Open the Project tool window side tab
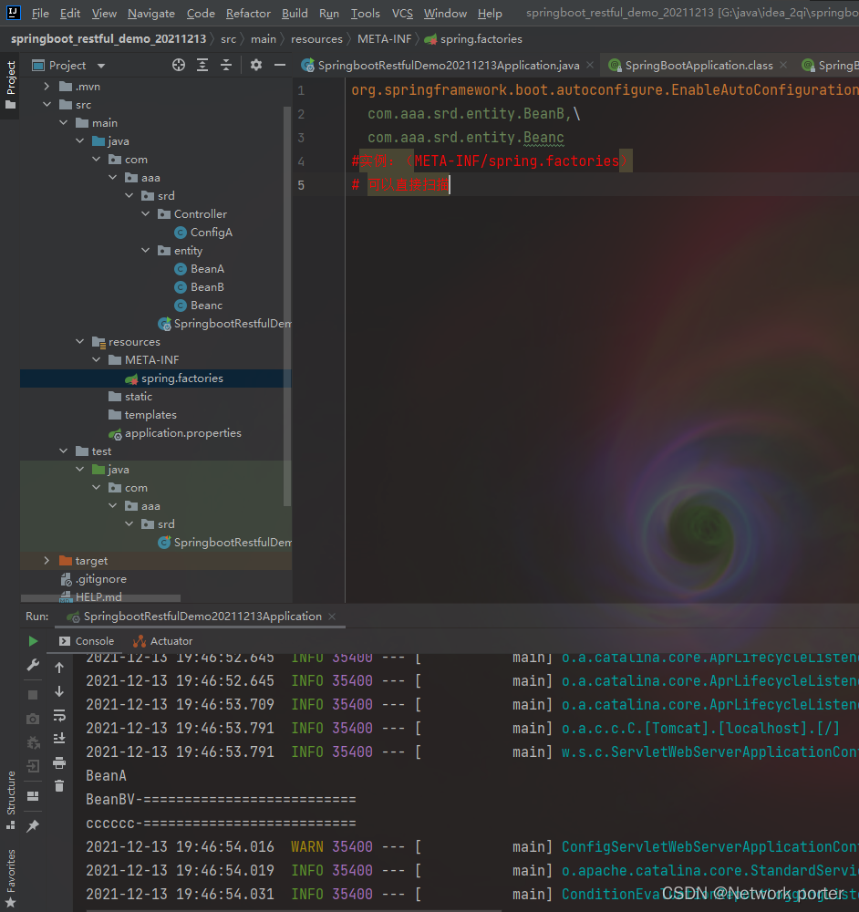This screenshot has width=859, height=912. 10,86
